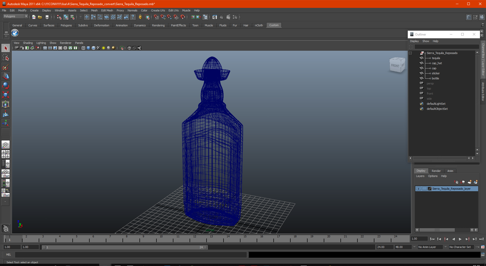The image size is (486, 266).
Task: Open the No Anim Layer dropdown arrow
Action: pyautogui.click(x=415, y=247)
